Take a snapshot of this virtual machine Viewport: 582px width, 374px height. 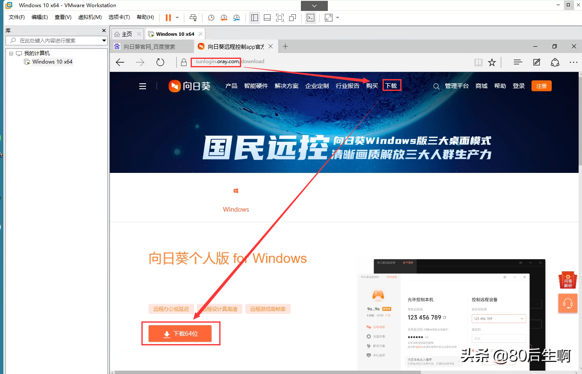click(211, 18)
